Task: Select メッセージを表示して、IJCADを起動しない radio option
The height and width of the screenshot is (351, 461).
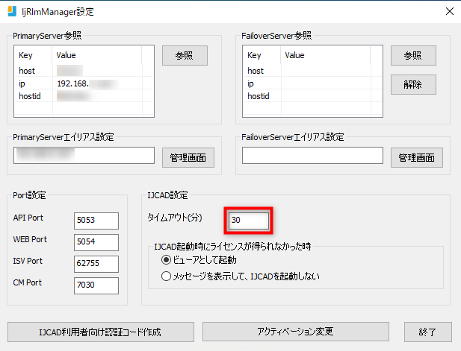Action: [240, 276]
